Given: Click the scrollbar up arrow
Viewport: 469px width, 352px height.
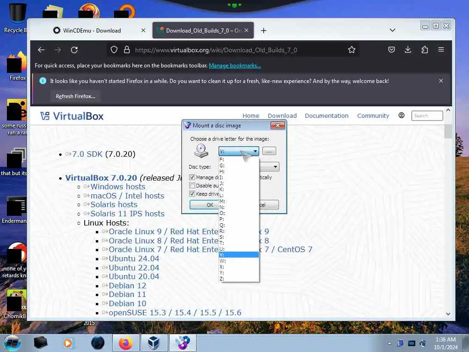Looking at the screenshot, I should click(x=448, y=110).
